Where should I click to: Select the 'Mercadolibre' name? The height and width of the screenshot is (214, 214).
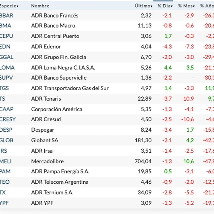[47, 161]
